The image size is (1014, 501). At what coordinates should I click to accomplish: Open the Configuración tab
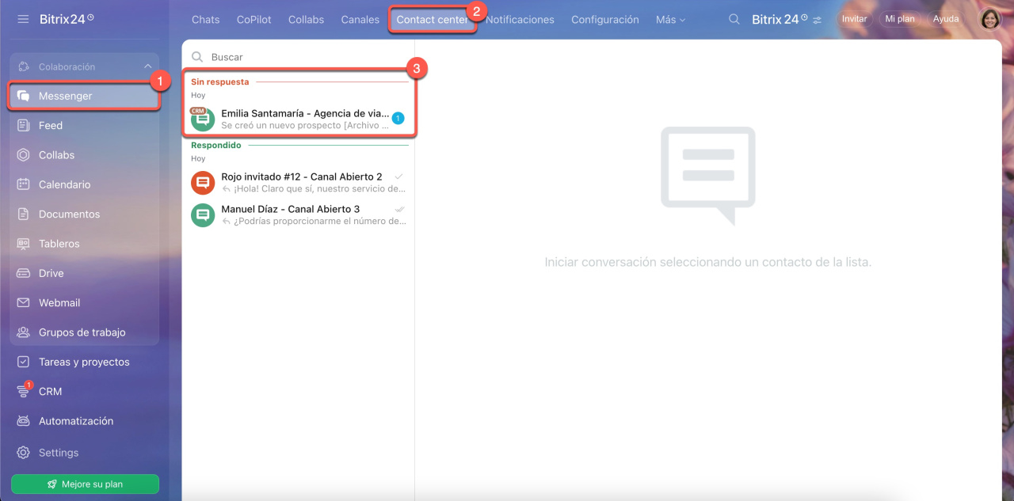tap(605, 19)
